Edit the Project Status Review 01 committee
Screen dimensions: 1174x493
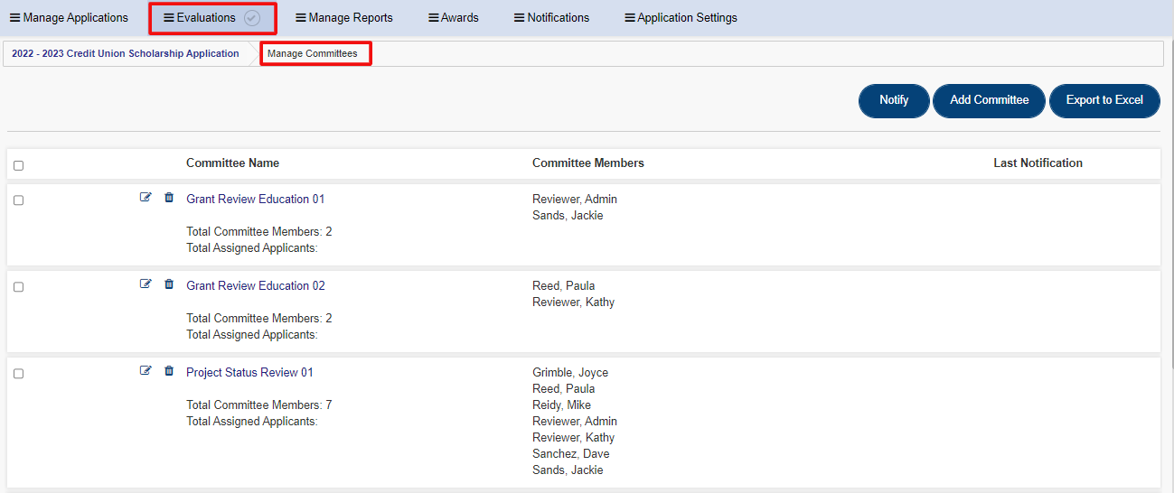146,370
